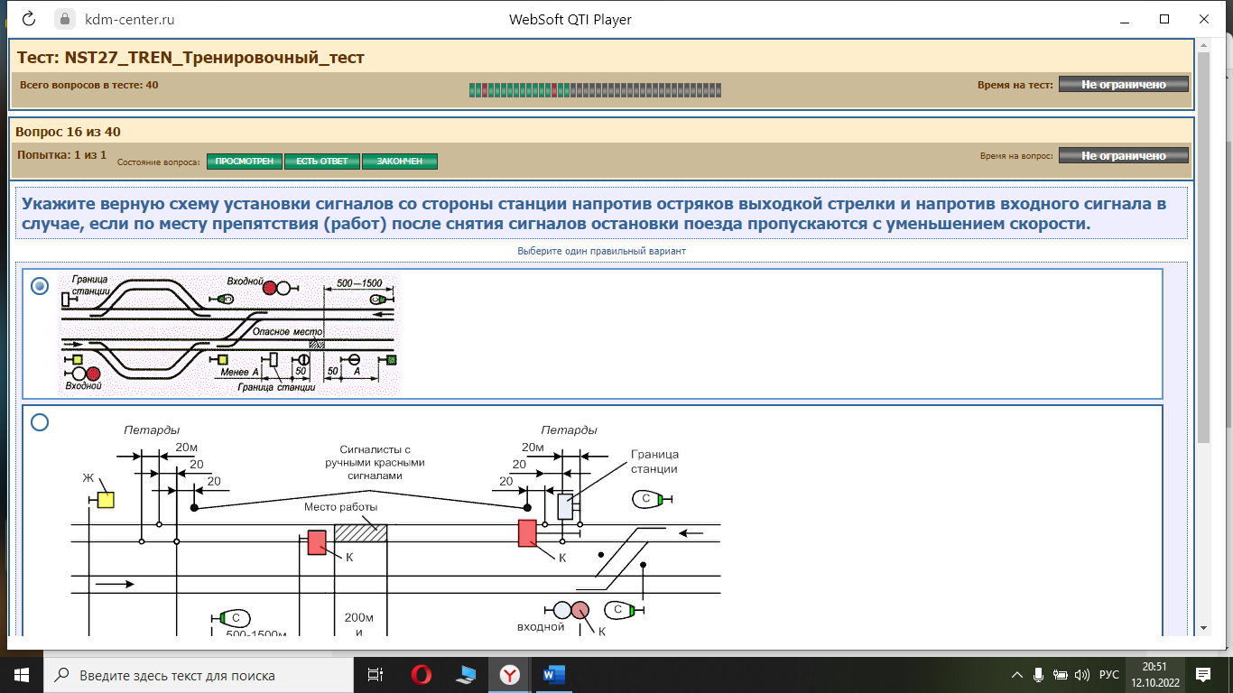Click the ПРОСМОТРЕН status button

click(245, 162)
